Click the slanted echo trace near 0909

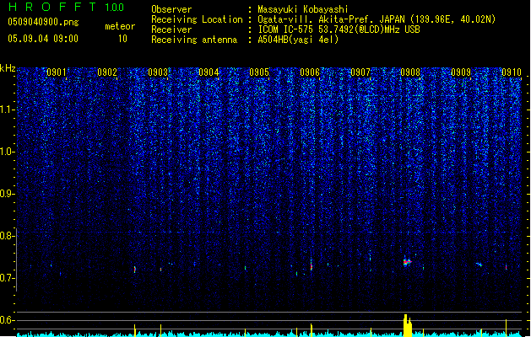click(x=479, y=265)
